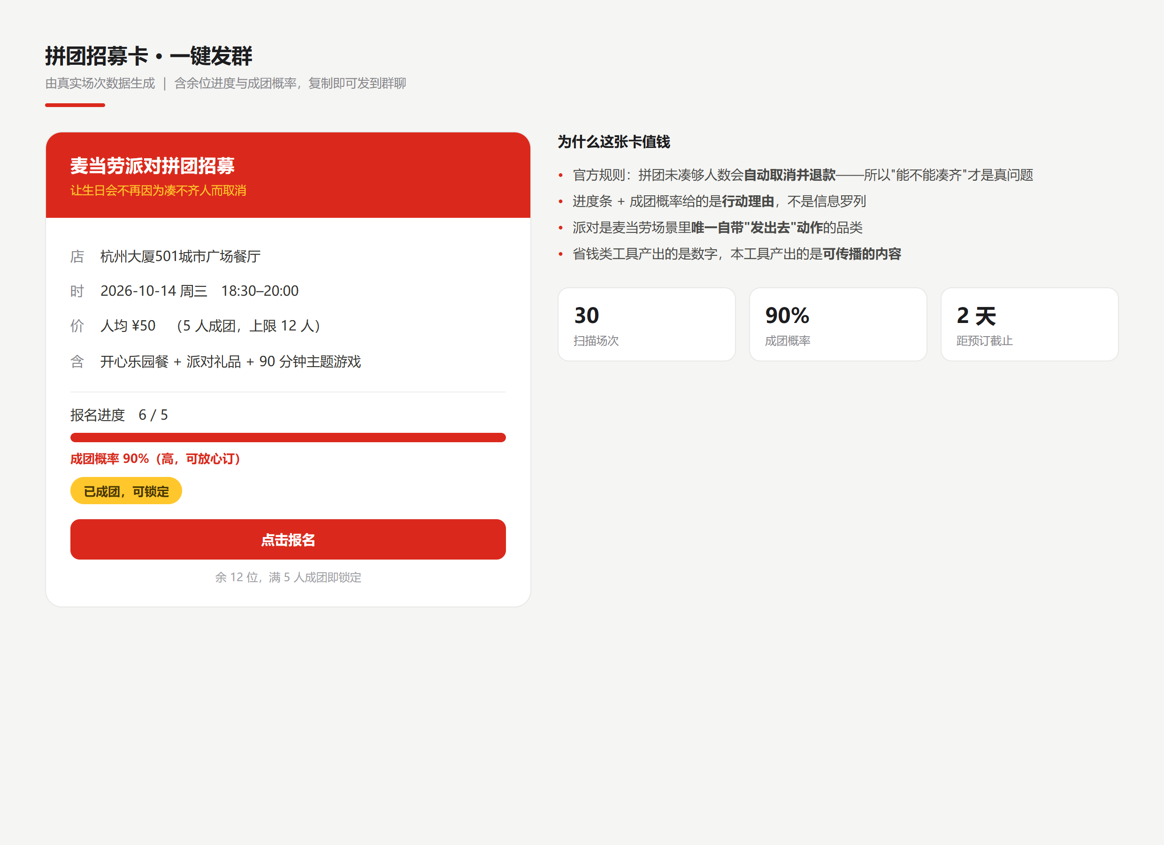Click the subtitle 由真实场次数据生成
The width and height of the screenshot is (1164, 845).
tap(100, 83)
